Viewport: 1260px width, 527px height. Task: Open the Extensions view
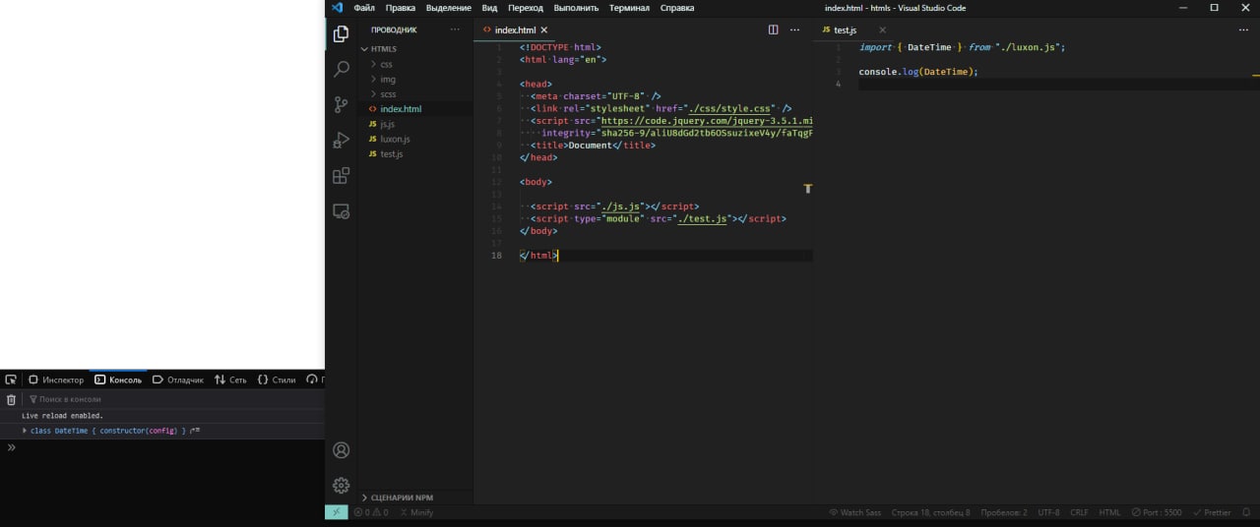point(341,176)
